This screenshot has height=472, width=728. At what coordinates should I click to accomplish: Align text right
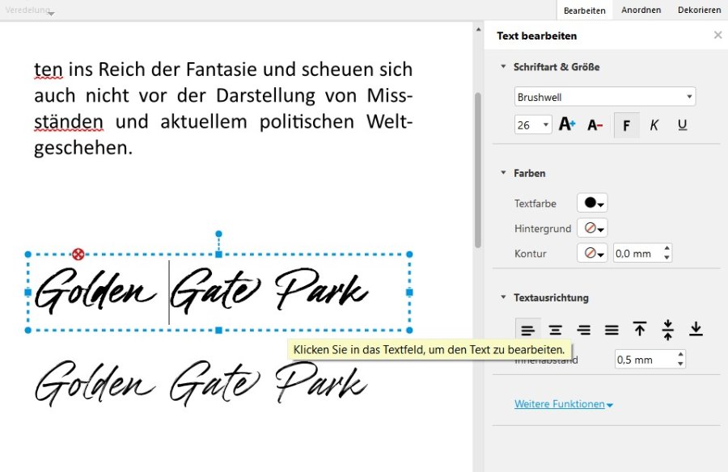pyautogui.click(x=583, y=330)
